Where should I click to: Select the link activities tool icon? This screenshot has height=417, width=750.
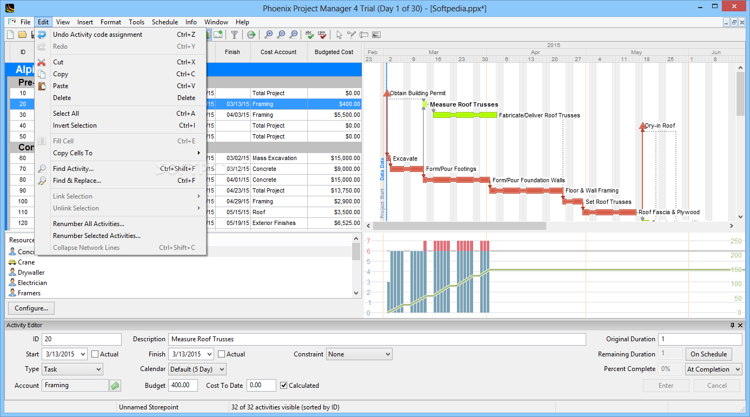tap(351, 35)
